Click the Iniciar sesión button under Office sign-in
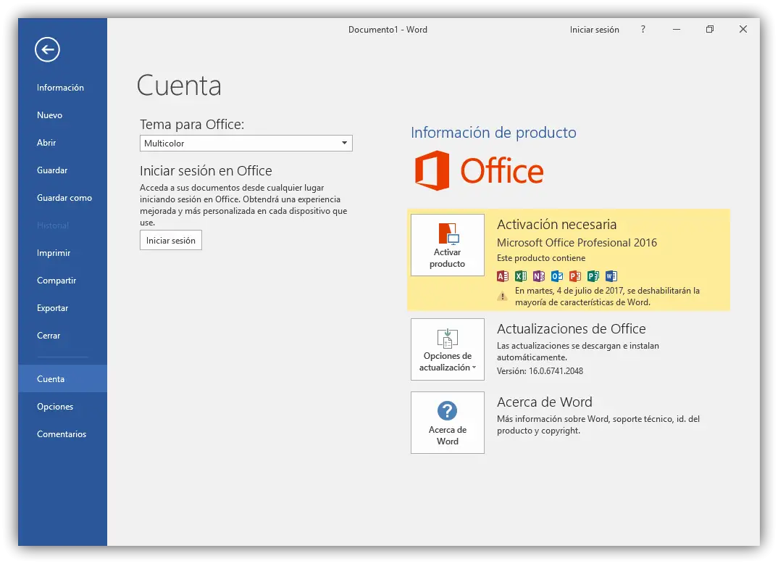Image resolution: width=778 pixels, height=564 pixels. pos(171,240)
